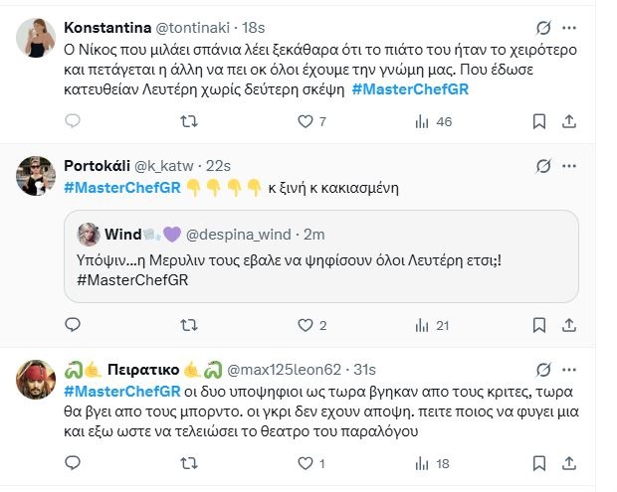Open Portokáli's profile avatar
This screenshot has height=492, width=617.
[35, 176]
